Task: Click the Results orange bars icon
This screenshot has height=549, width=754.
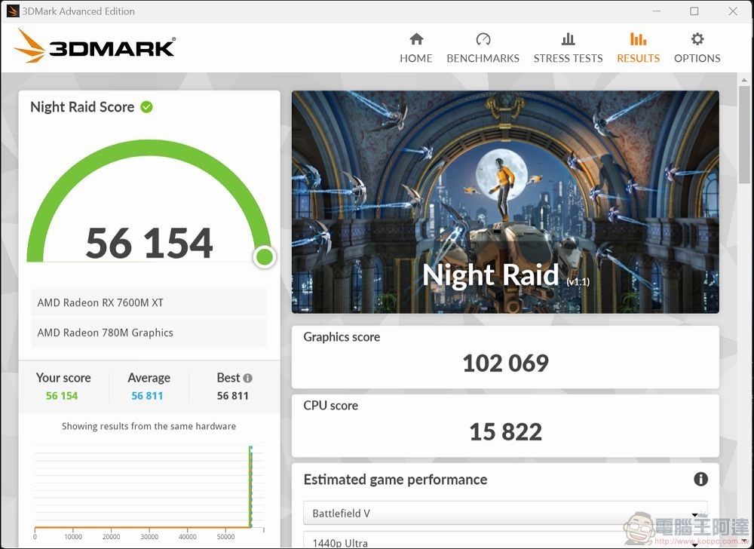Action: [x=638, y=39]
